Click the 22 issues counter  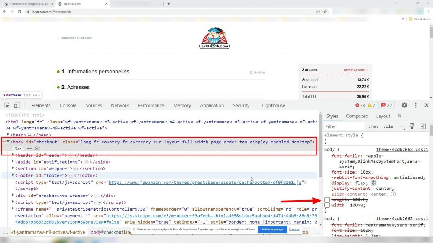click(x=387, y=105)
